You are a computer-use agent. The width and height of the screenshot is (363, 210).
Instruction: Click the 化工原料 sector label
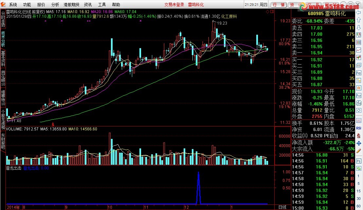pos(229,16)
